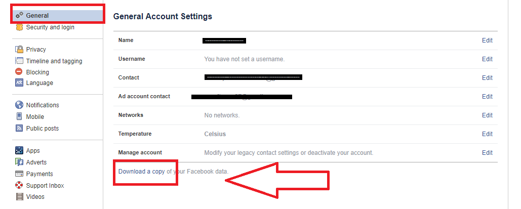Viewport: 521px width, 209px height.
Task: Click the Security and login shield icon
Action: click(19, 27)
